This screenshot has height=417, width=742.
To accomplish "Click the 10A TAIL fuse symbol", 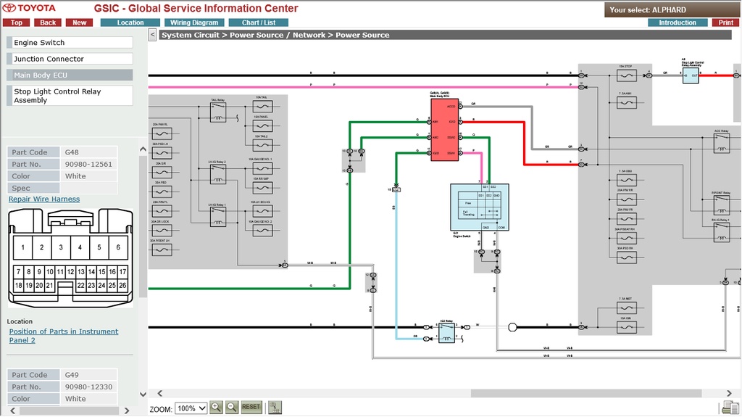I will (x=262, y=107).
